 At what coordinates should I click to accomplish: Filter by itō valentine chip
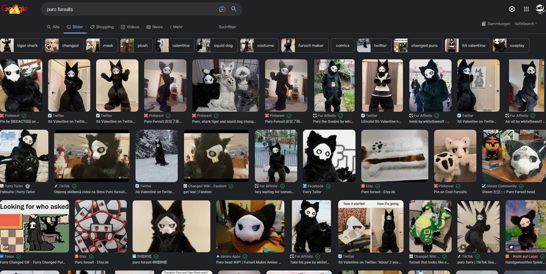468,45
